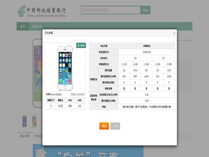The width and height of the screenshot is (209, 157).
Task: Focus the product search input field
Action: coord(111,10)
